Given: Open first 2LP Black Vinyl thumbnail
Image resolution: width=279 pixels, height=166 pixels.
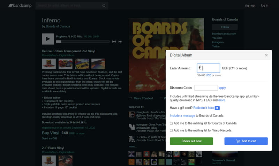Looking at the screenshot, I should click(x=49, y=160).
